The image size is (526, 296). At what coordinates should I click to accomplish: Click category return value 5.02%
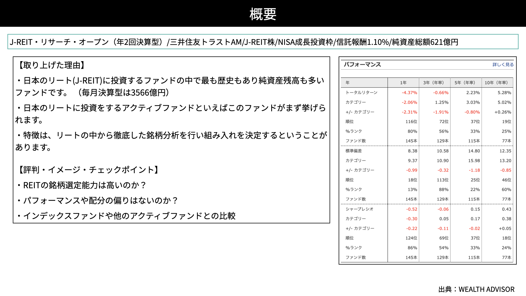(504, 102)
